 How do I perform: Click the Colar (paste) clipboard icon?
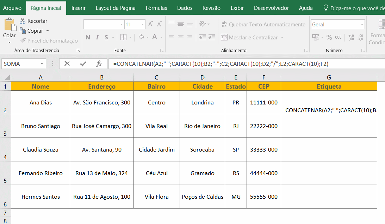pos(9,25)
